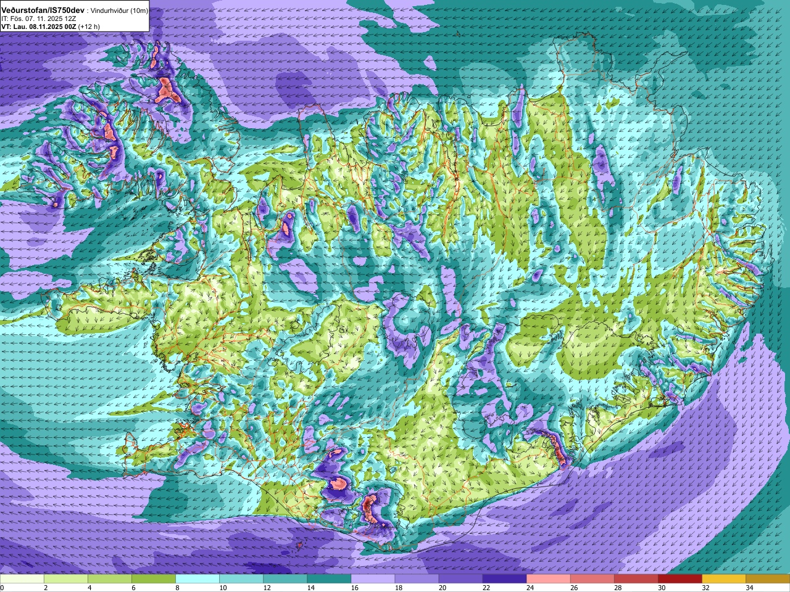Click the legend scale value '2'
Screen dimensions: 790x592
click(46, 588)
